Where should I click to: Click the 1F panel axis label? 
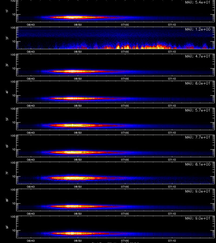tap(7, 11)
